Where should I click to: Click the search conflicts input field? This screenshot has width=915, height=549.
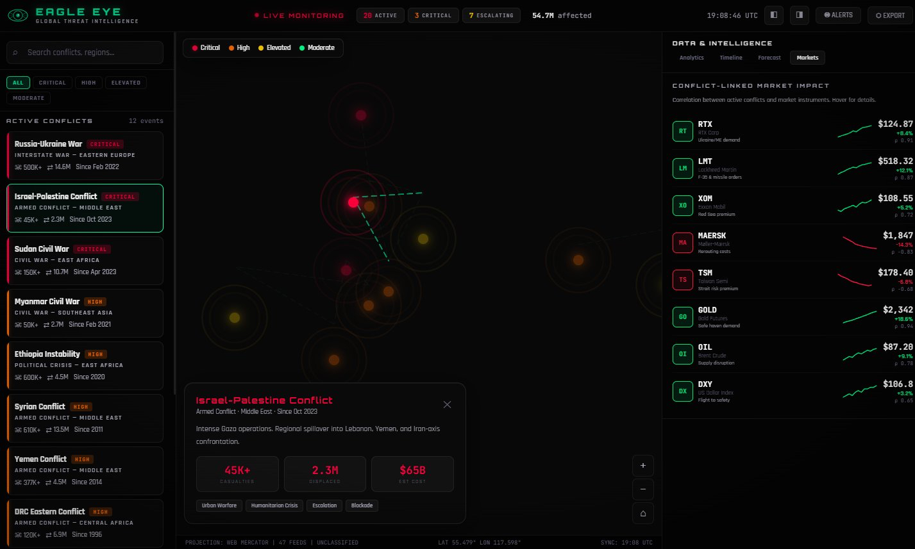tap(85, 53)
